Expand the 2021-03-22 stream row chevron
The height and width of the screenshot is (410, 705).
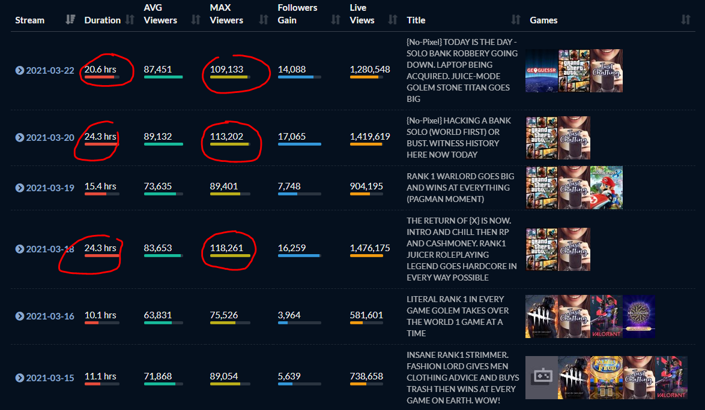pos(20,71)
